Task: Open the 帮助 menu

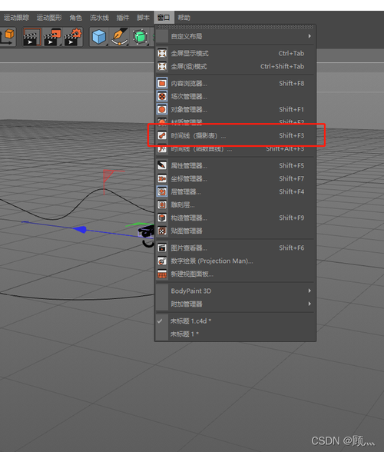Action: click(184, 18)
